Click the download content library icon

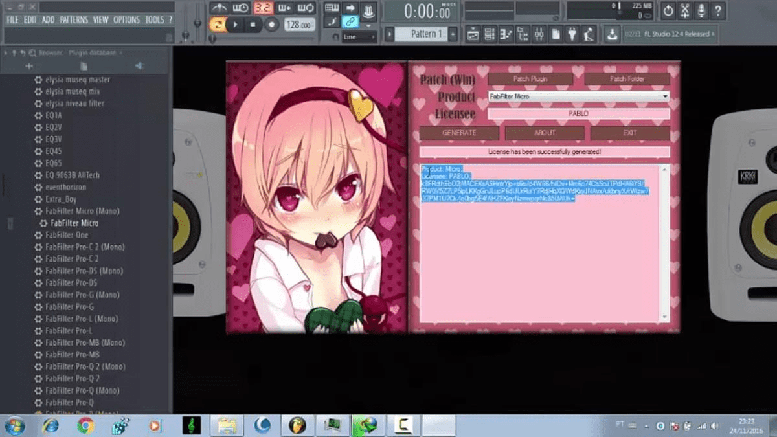pos(611,34)
